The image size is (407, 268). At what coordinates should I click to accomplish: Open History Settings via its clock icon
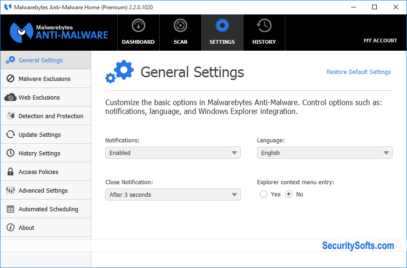coord(10,153)
